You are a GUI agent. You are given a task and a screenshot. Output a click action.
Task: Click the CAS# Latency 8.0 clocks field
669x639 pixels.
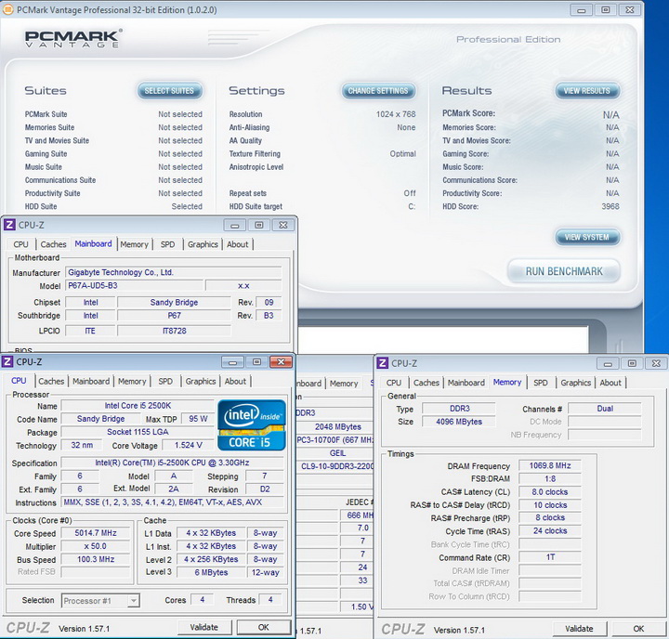(550, 492)
